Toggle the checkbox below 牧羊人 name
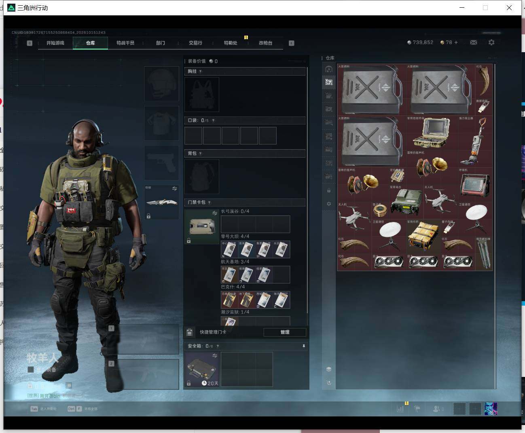525x433 pixels. (x=30, y=370)
